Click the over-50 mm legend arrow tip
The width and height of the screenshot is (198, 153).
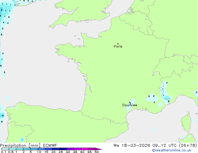99,149
